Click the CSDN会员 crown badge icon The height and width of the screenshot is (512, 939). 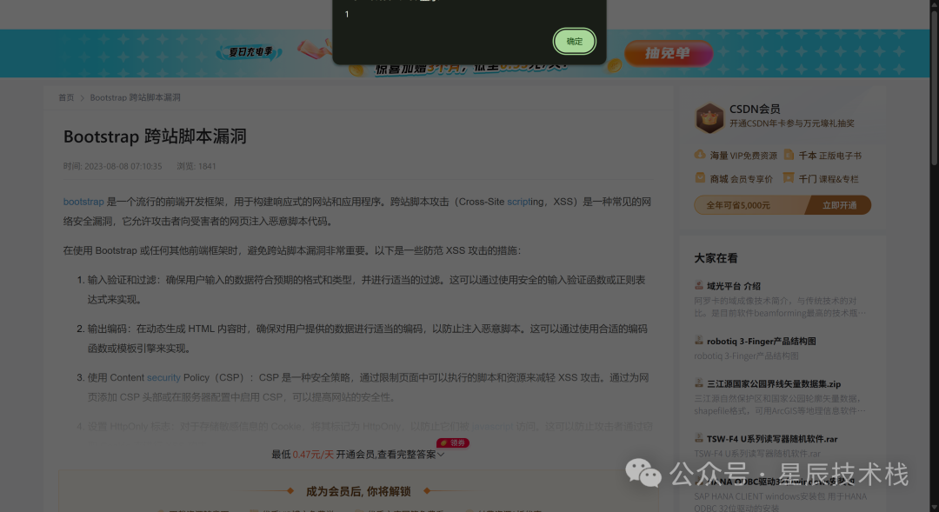pos(709,117)
